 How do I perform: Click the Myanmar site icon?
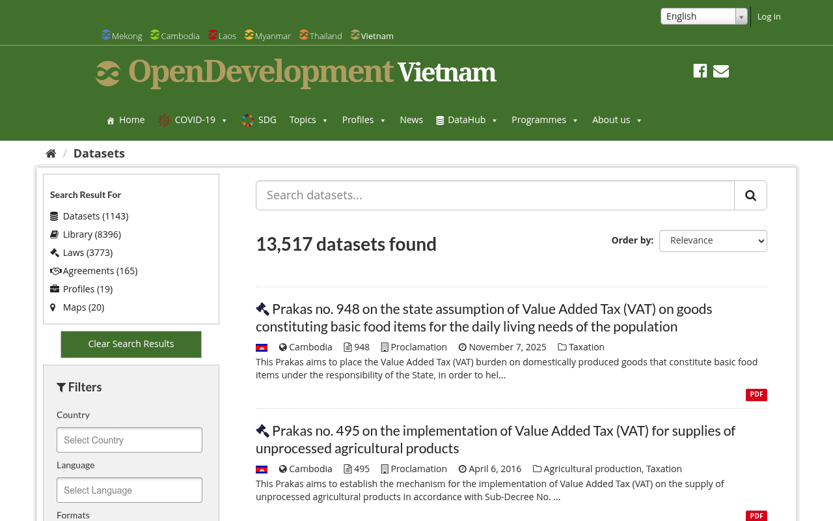[x=249, y=35]
